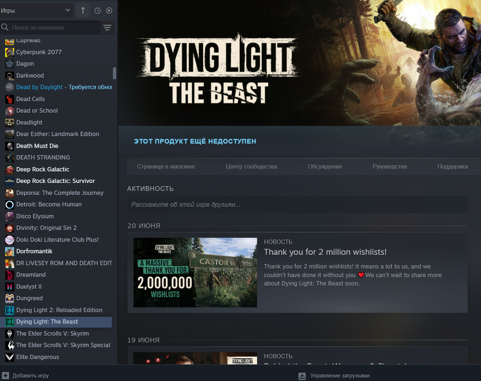Click the DEATH STRANDING icon

(x=10, y=158)
